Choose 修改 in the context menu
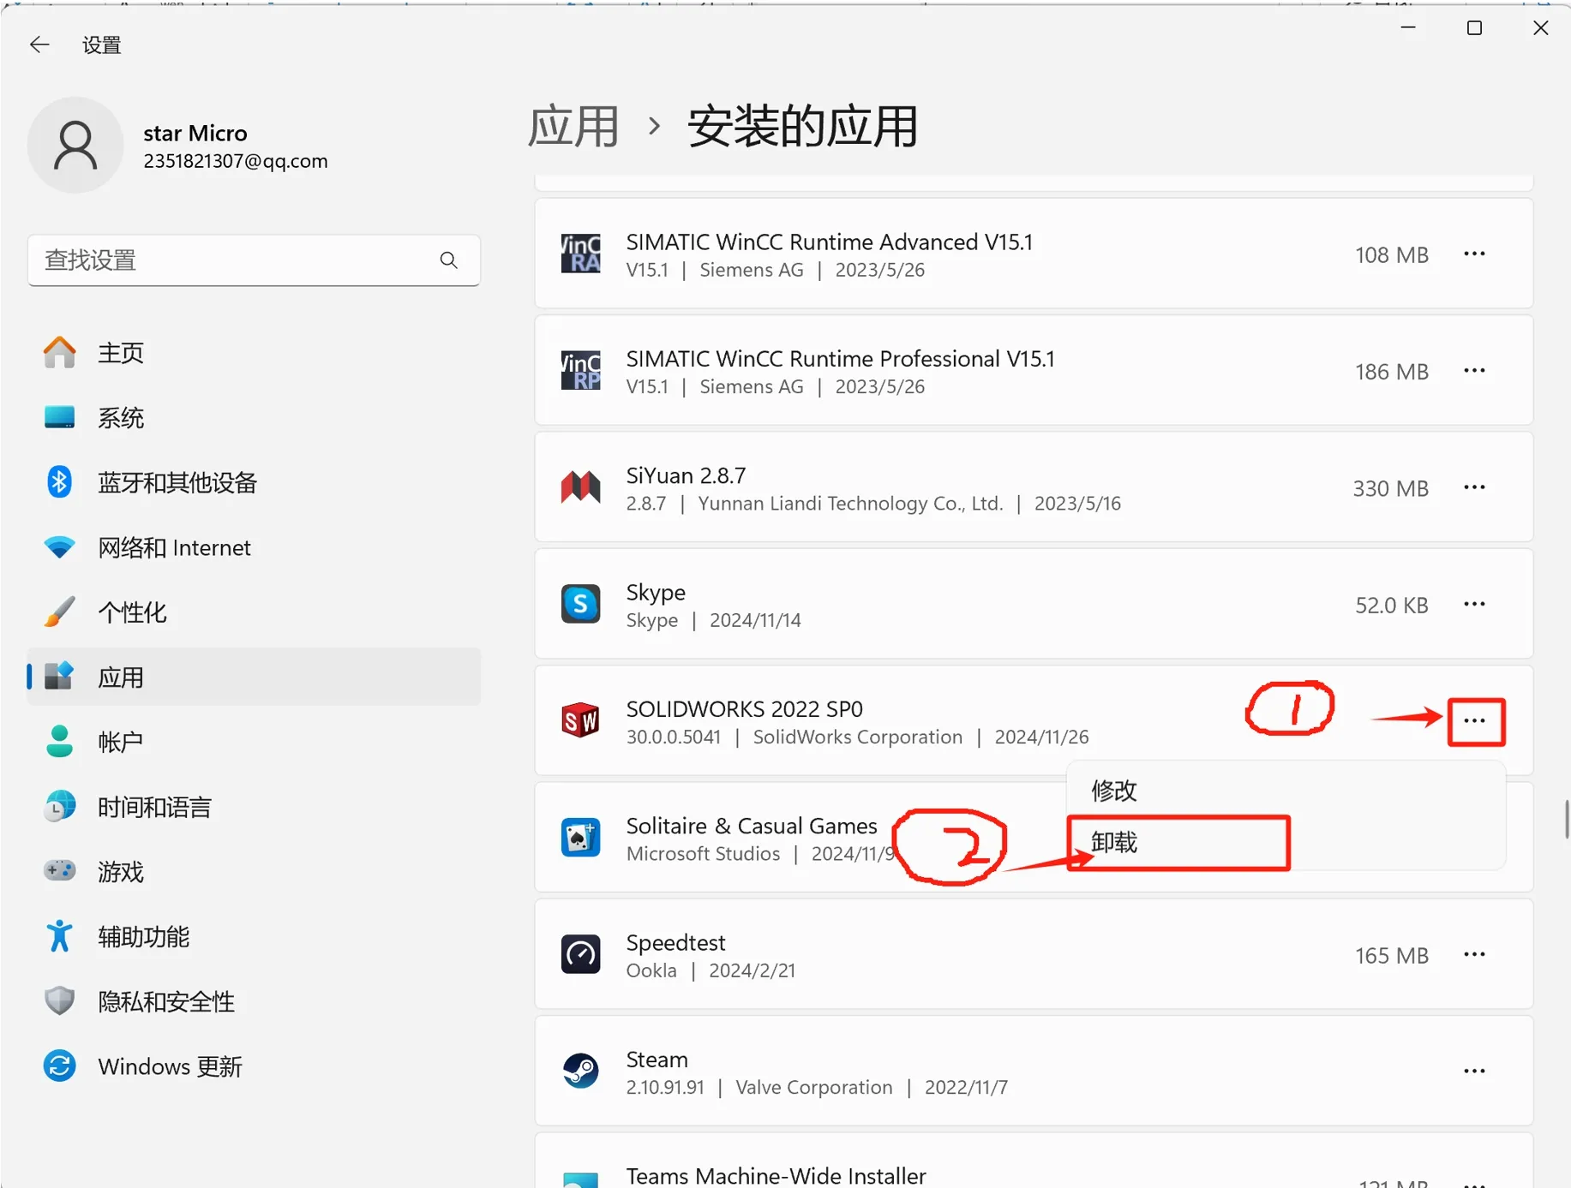The width and height of the screenshot is (1571, 1188). pos(1286,790)
